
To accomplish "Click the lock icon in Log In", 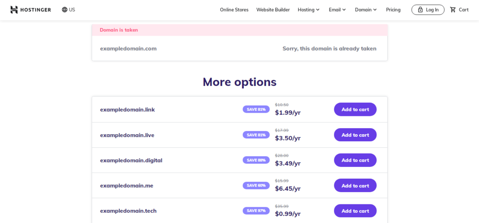I will [x=420, y=10].
